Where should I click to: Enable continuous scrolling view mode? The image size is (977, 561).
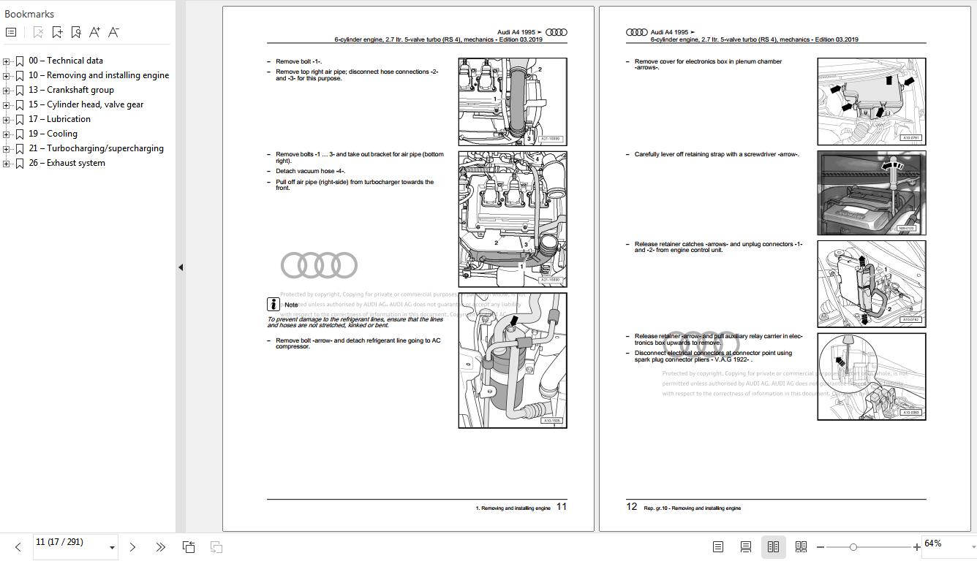[x=745, y=546]
